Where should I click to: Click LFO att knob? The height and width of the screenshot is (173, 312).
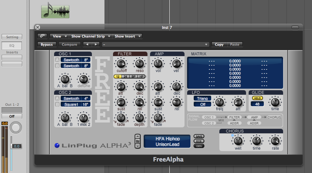[238, 102]
